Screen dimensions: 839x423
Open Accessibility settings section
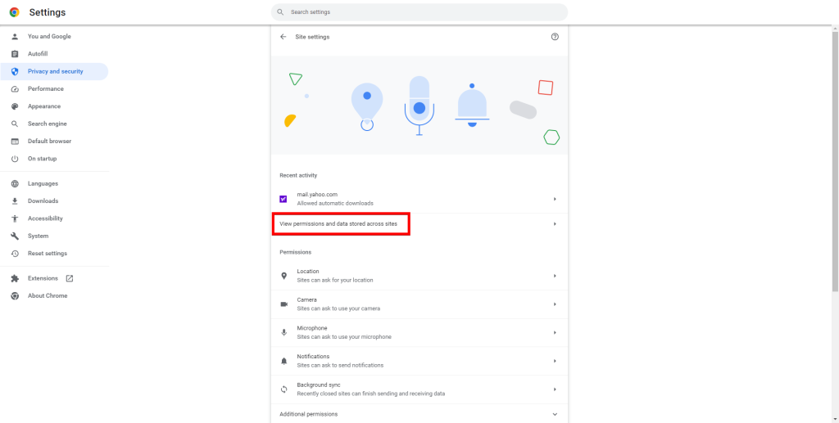pos(54,218)
